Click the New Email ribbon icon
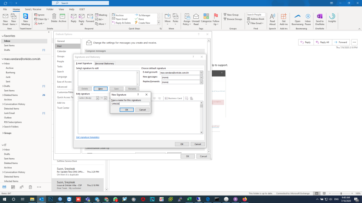The width and height of the screenshot is (362, 203). tap(5, 18)
